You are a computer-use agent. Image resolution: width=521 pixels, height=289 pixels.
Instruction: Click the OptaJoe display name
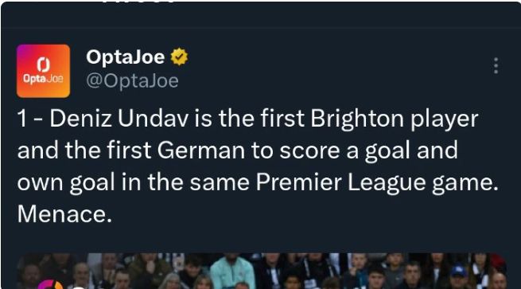click(125, 57)
